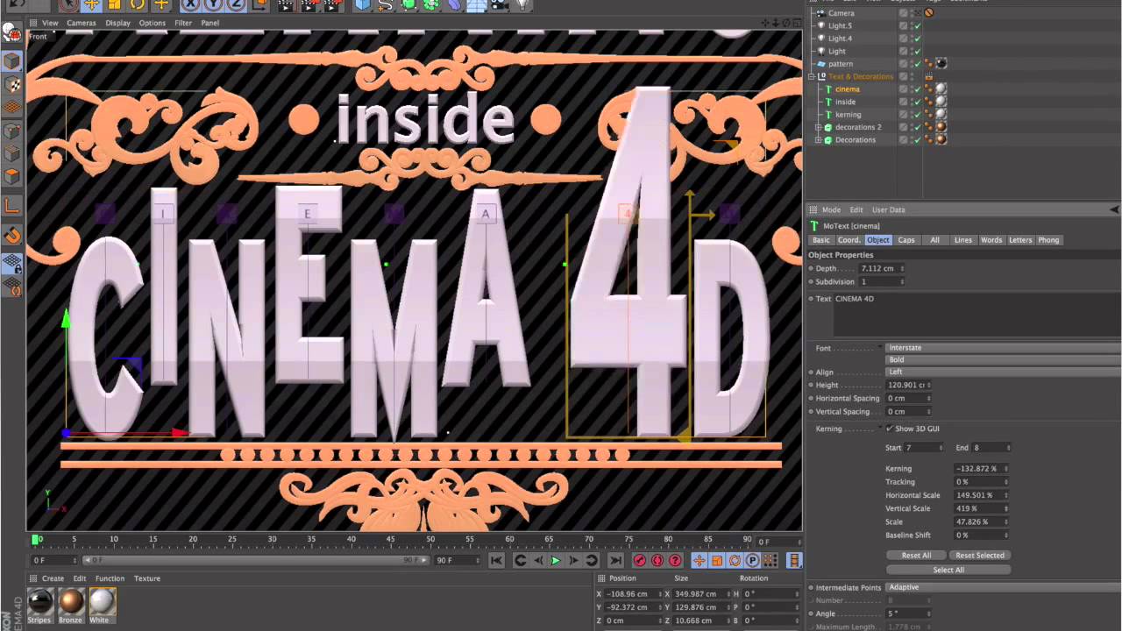Click the Depth value stepper arrows
Viewport: 1122px width, 631px height.
coord(902,268)
